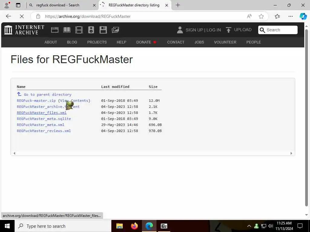Open REGFuckMaster_files.xml link
The width and height of the screenshot is (310, 232).
tap(41, 113)
